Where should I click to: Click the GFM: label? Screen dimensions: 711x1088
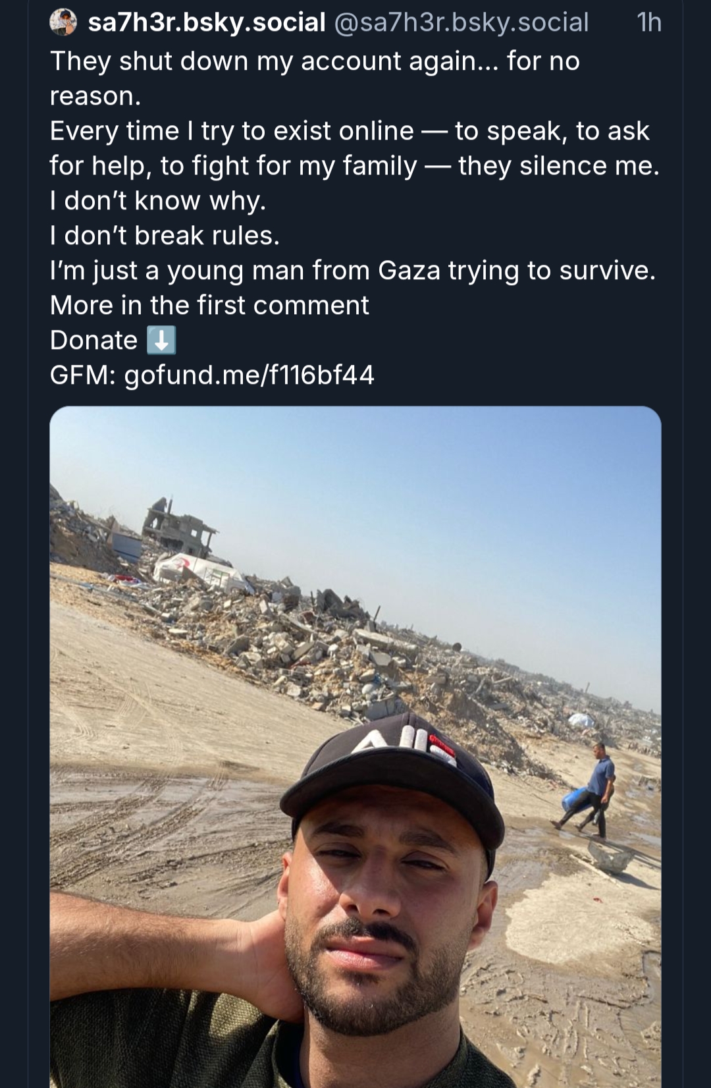83,375
